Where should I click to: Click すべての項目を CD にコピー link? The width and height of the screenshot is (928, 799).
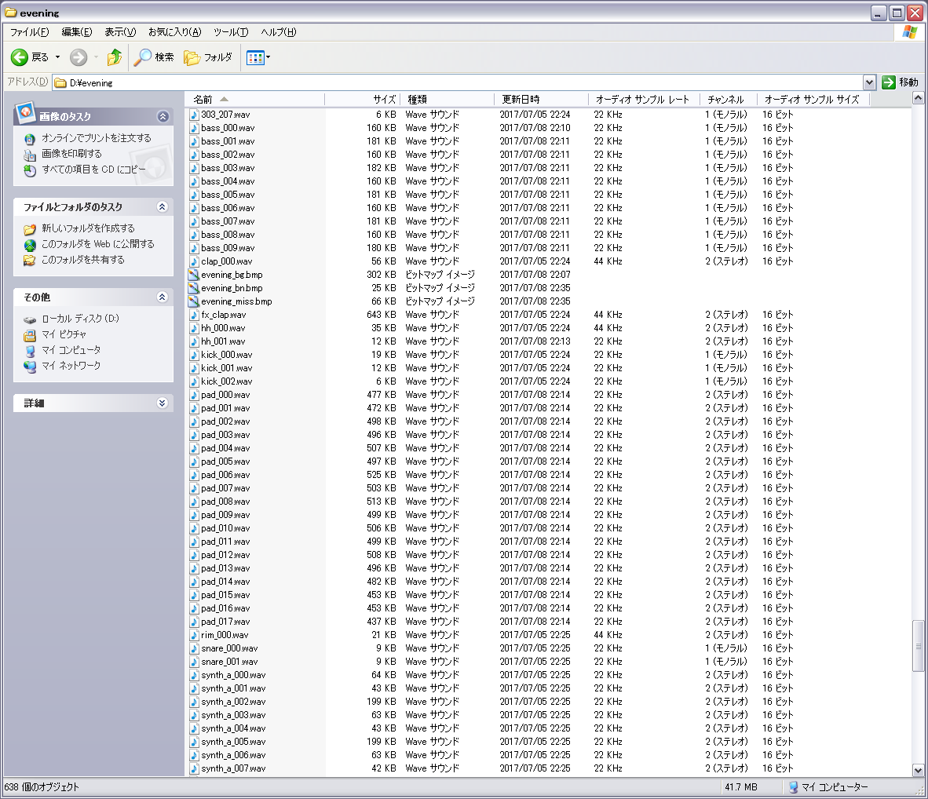click(x=93, y=170)
